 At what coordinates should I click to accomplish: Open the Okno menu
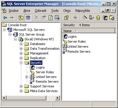pos(67,11)
